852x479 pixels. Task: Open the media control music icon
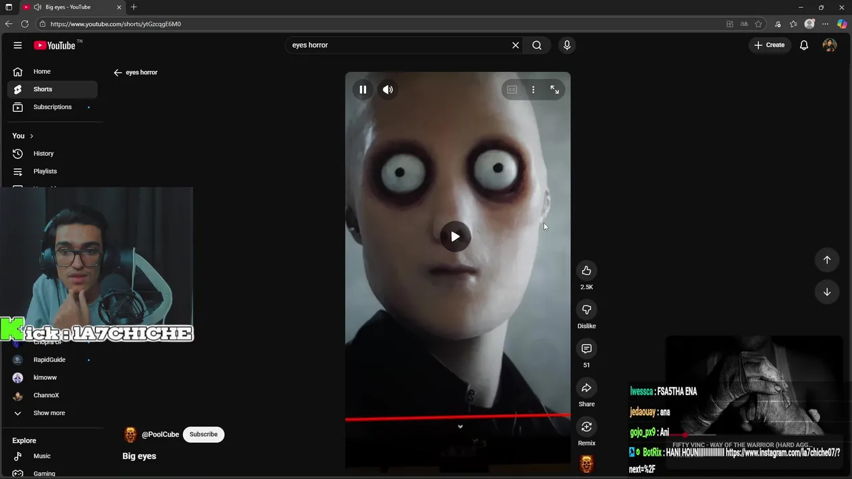pos(777,24)
